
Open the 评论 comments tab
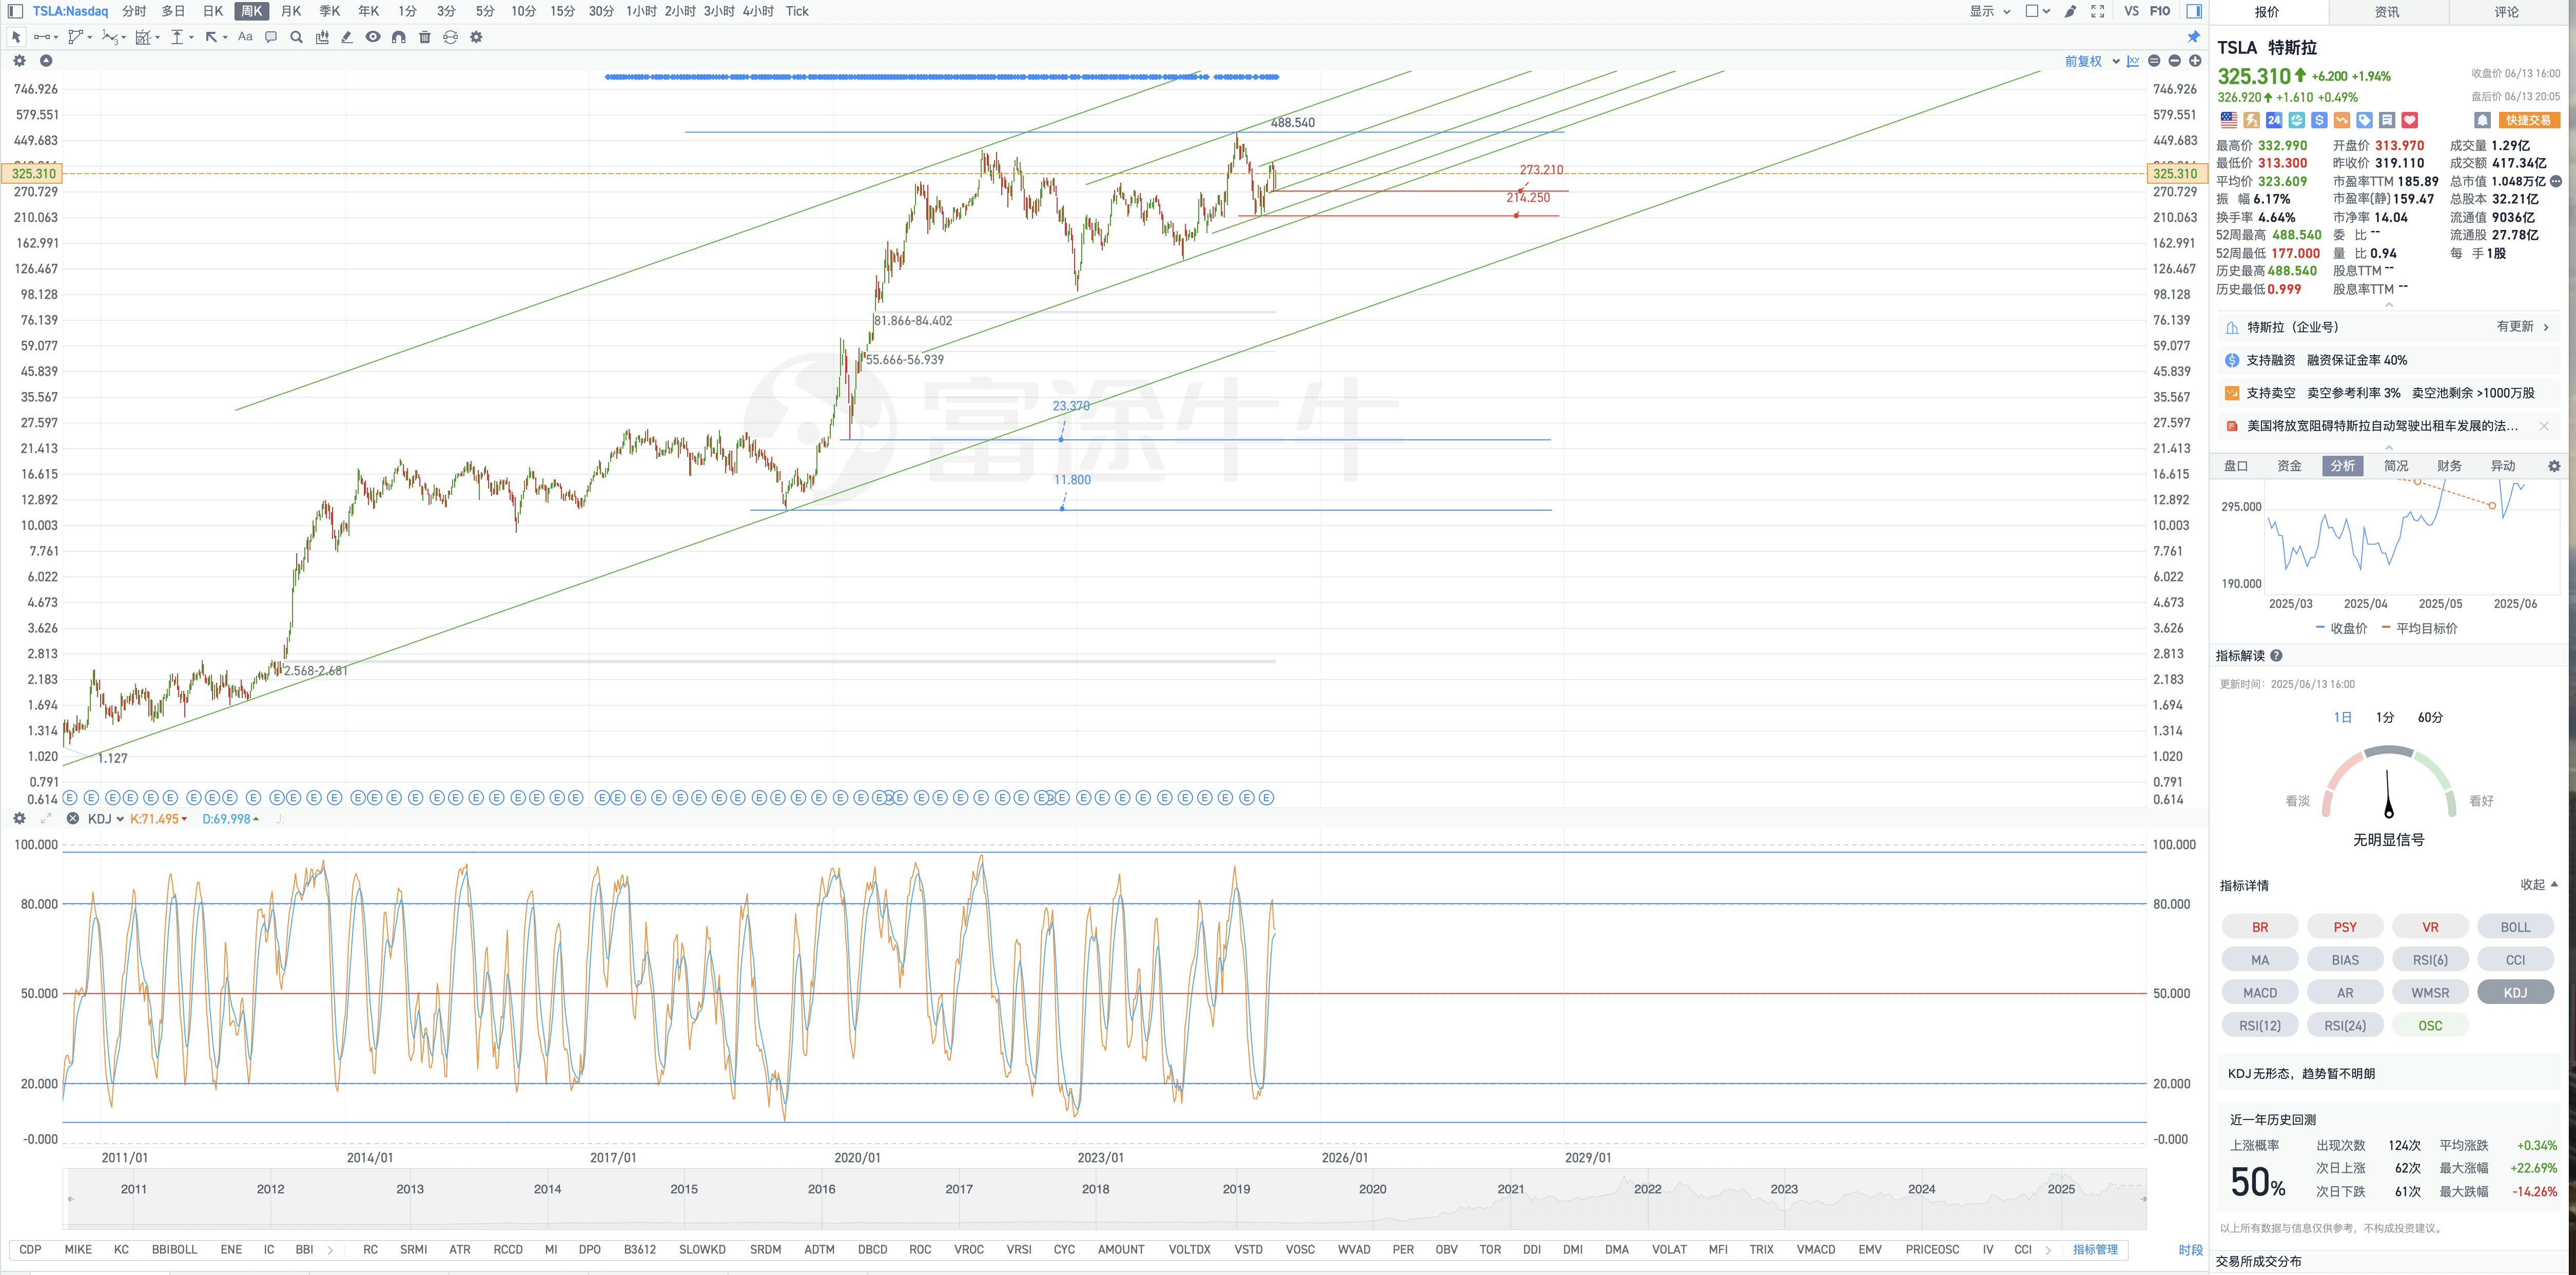pos(2506,12)
